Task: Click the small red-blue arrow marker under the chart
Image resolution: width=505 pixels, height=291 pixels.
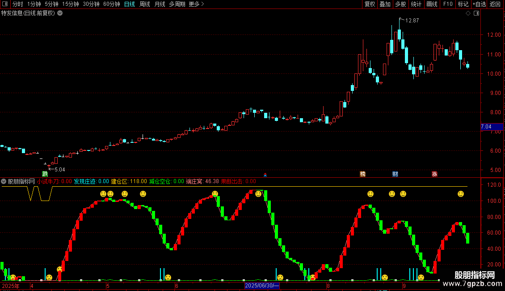Action: (x=265, y=175)
